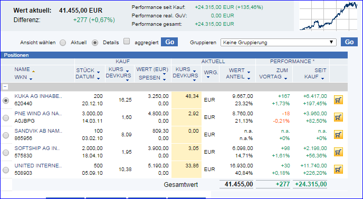Sort by NAME using the orange arrow

(34, 71)
